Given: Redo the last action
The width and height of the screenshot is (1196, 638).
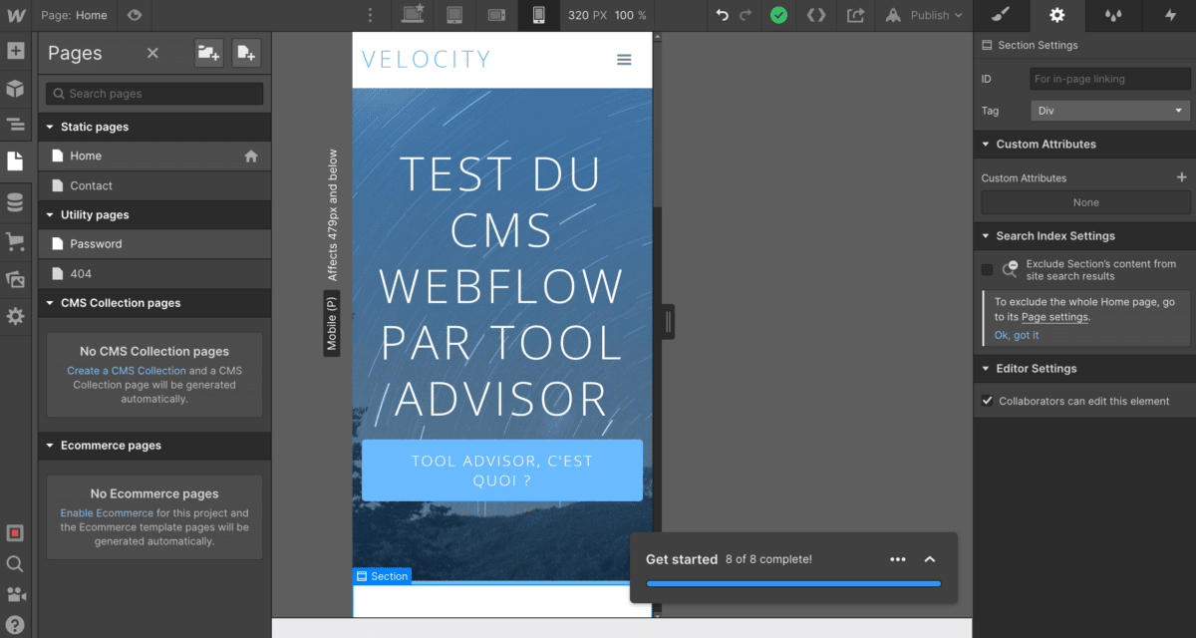Looking at the screenshot, I should point(746,15).
